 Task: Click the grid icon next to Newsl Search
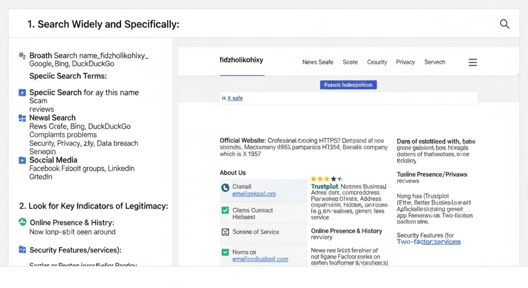[x=22, y=118]
